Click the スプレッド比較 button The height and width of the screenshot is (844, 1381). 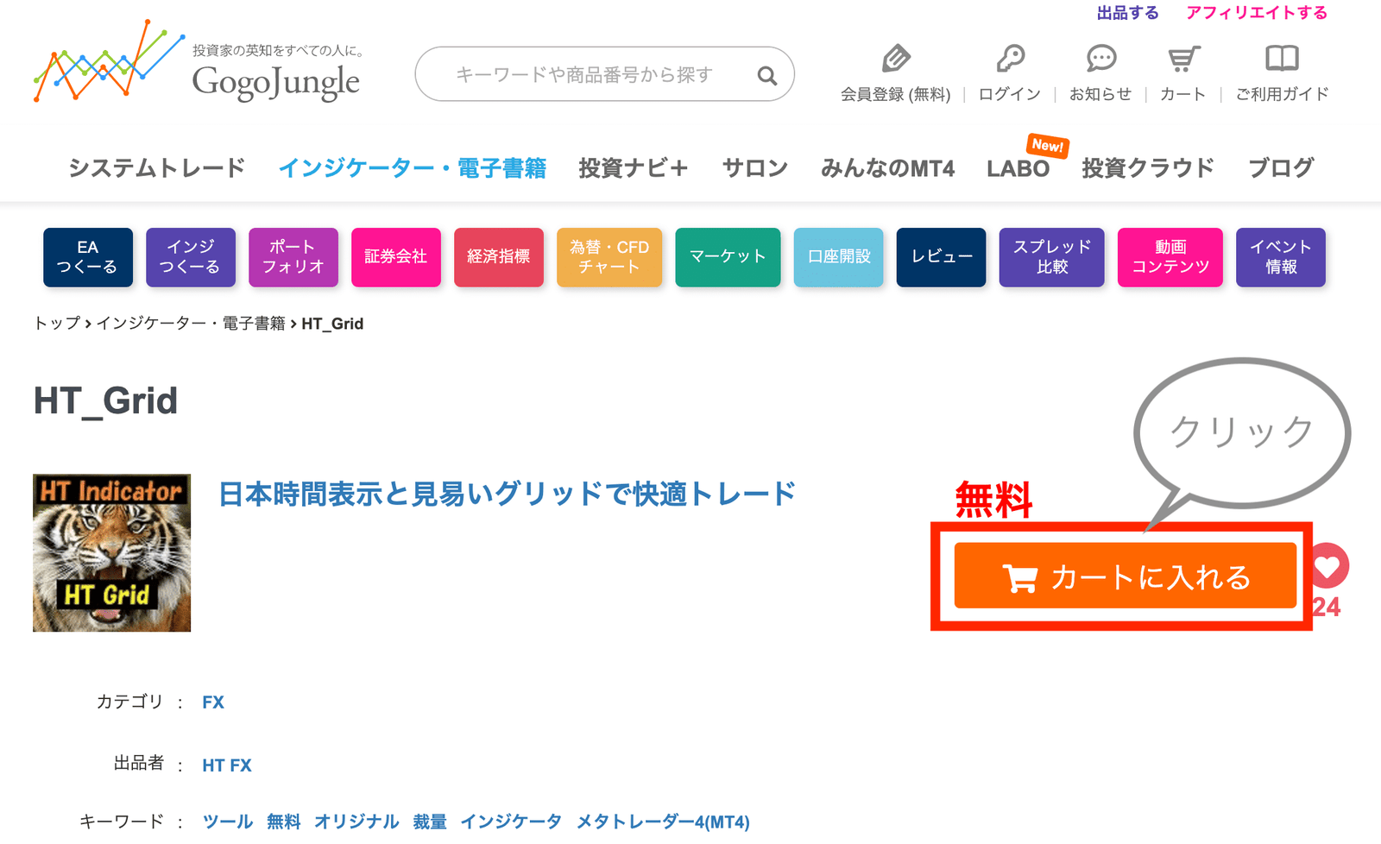click(x=1052, y=257)
